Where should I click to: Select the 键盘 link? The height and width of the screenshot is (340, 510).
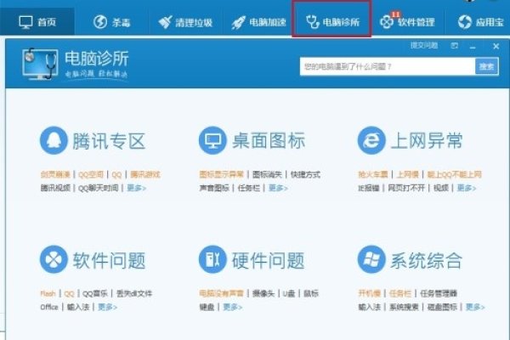point(207,307)
